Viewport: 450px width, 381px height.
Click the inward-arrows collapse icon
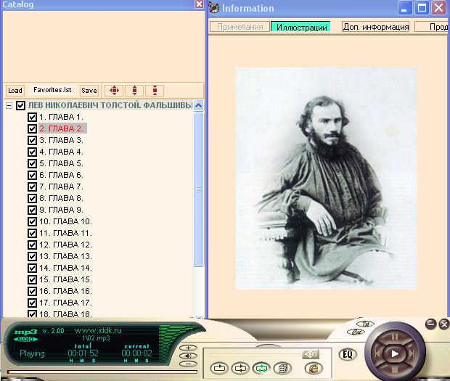pyautogui.click(x=155, y=91)
